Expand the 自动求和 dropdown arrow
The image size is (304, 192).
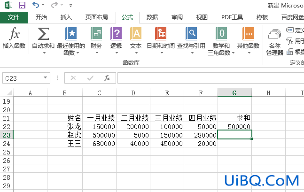click(x=44, y=53)
